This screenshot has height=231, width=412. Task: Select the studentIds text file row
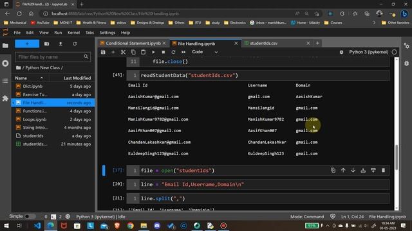point(53,135)
